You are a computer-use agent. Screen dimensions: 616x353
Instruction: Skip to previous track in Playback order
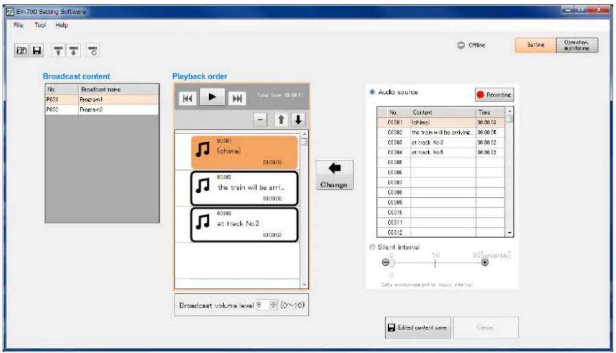click(187, 98)
